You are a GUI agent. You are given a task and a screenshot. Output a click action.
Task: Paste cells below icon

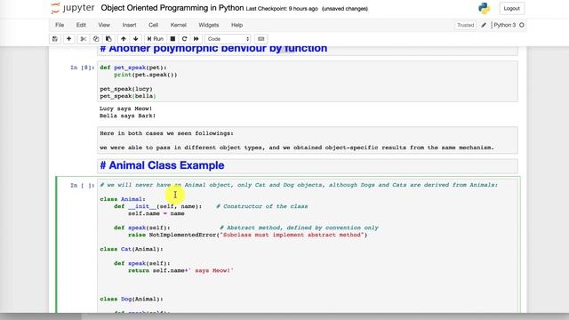[108, 39]
